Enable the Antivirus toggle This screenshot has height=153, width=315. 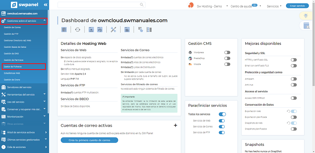tap(294, 85)
